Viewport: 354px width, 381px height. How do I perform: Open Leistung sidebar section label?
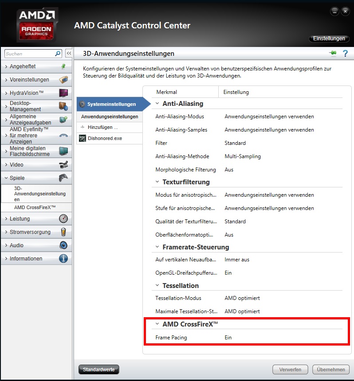coord(20,219)
